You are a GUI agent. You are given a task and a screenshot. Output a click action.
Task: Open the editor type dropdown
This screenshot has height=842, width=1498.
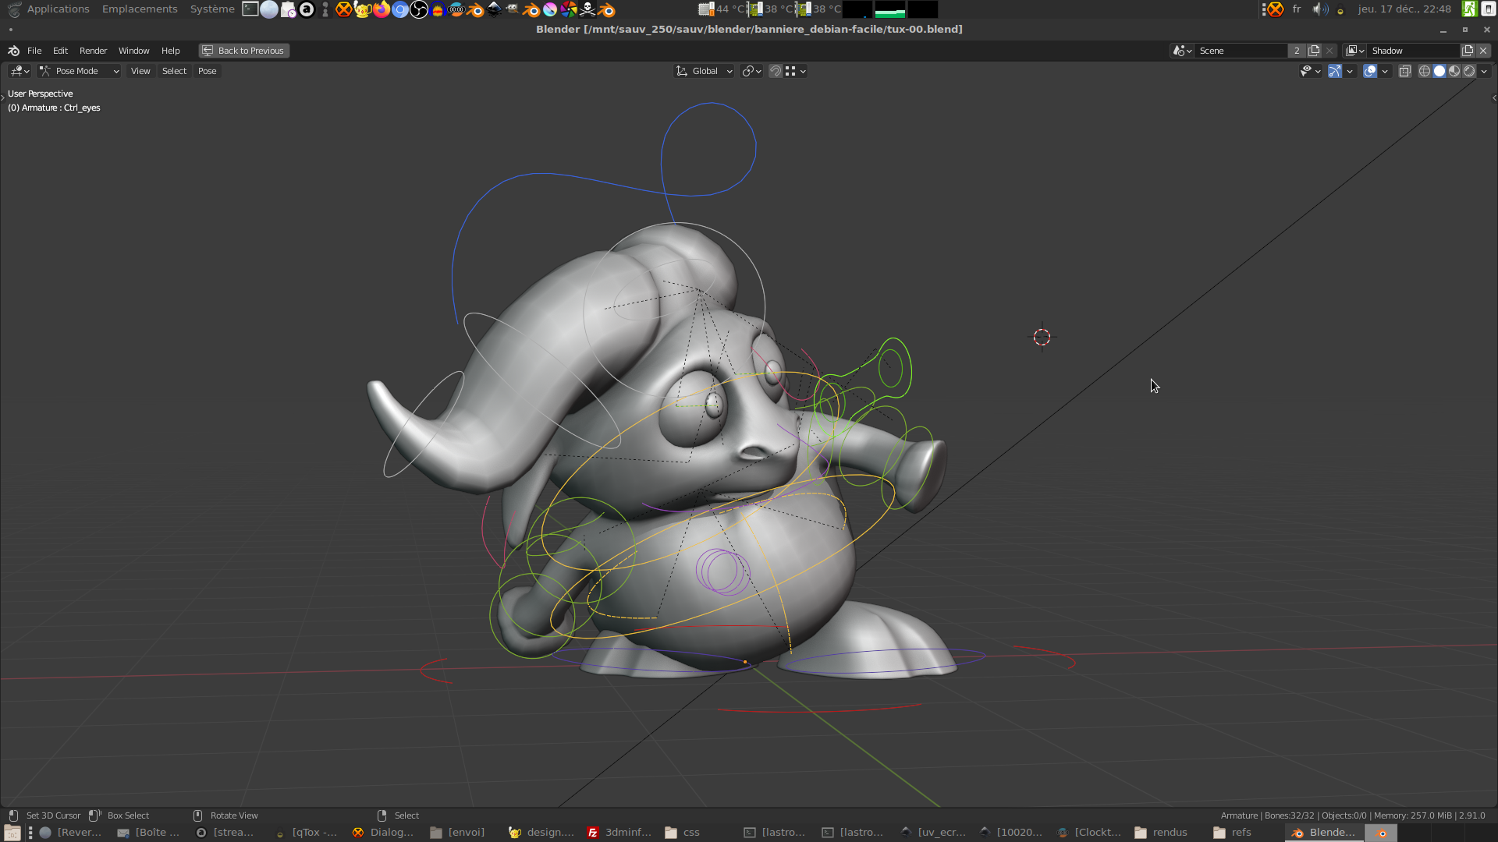pyautogui.click(x=20, y=71)
